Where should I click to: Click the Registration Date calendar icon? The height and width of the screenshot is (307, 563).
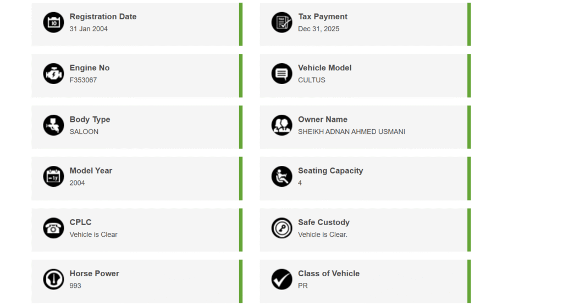(53, 23)
